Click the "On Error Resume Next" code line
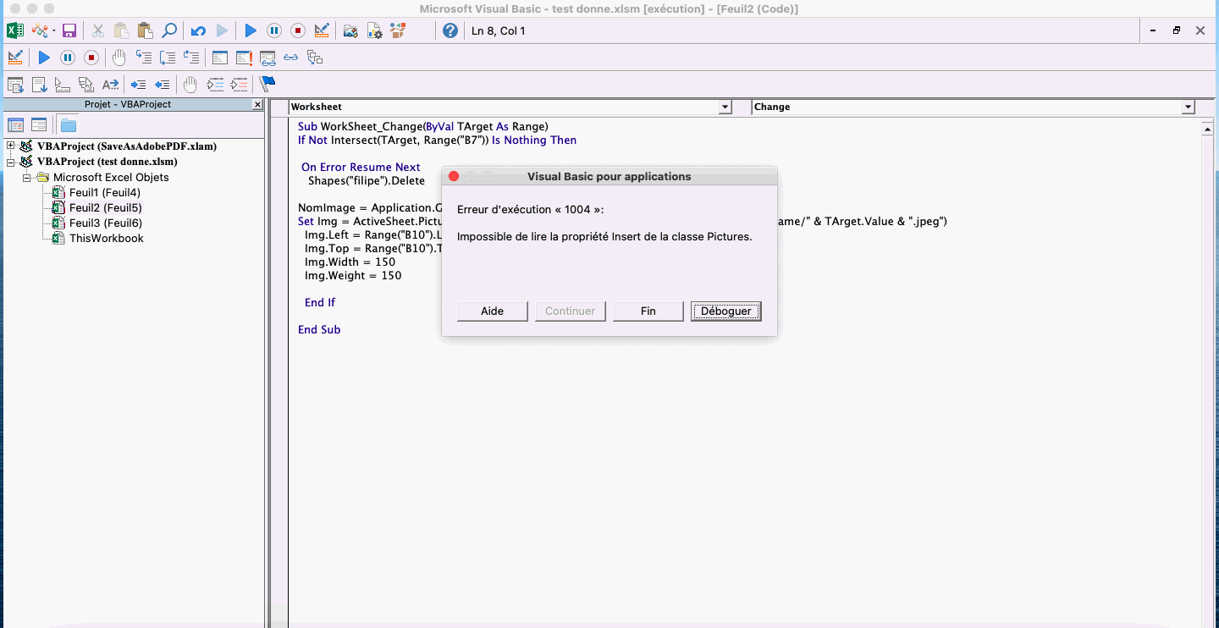This screenshot has height=628, width=1219. 361,168
